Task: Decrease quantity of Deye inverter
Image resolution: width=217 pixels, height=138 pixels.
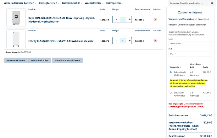Action: click(116, 19)
